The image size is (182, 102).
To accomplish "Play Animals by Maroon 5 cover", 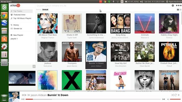I will pyautogui.click(x=145, y=24).
